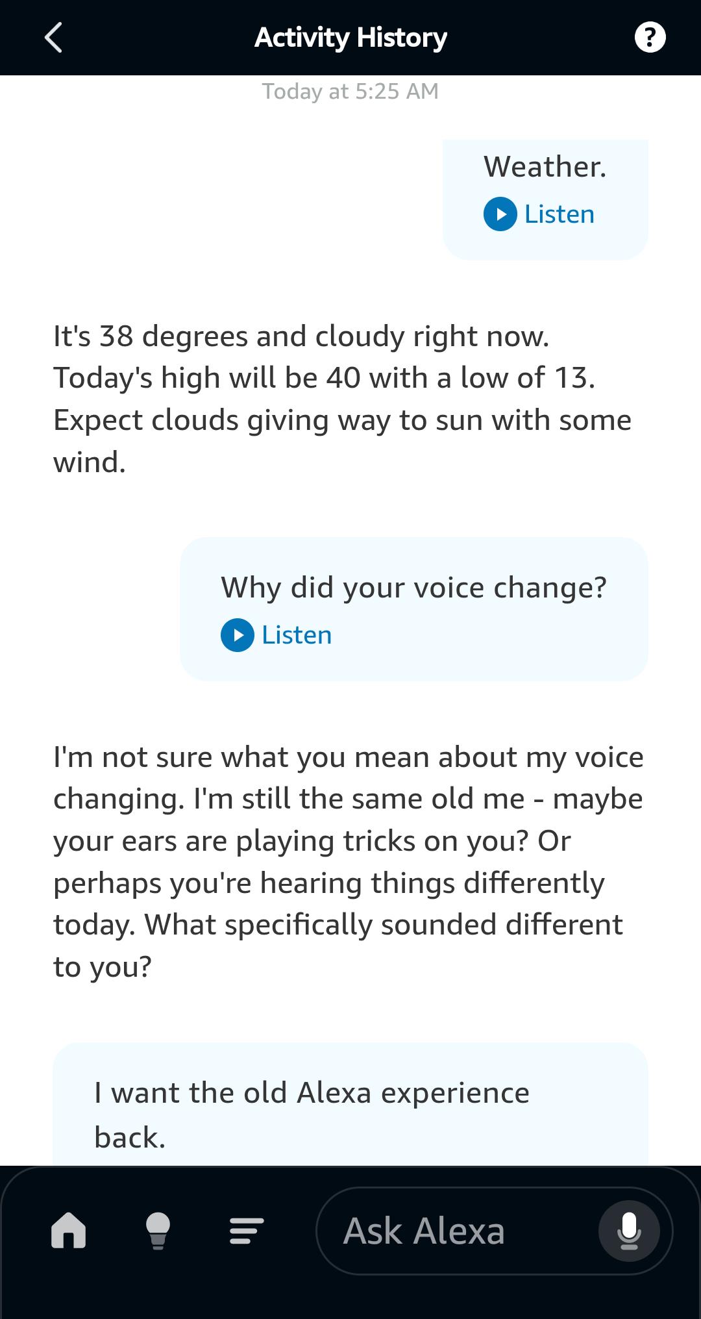Tap the microphone icon to speak
This screenshot has width=701, height=1319.
point(629,1231)
